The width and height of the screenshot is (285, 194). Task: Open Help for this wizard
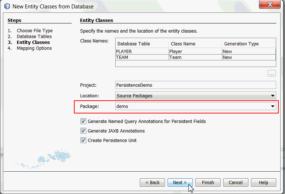[x=263, y=182]
